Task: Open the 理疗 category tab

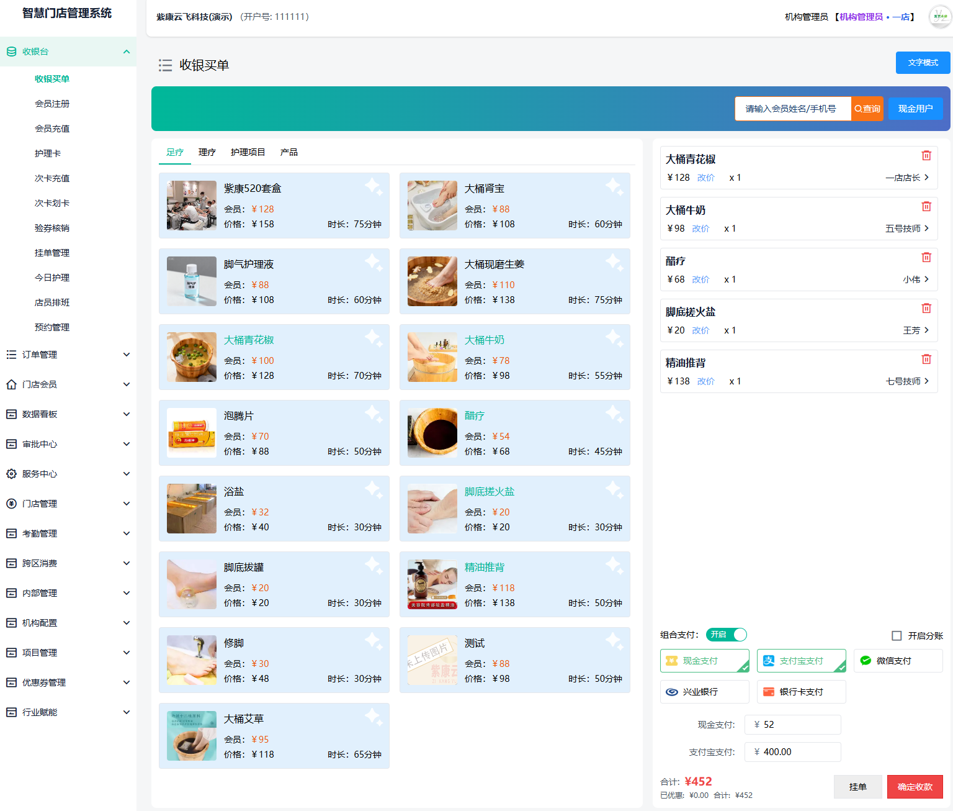Action: (x=207, y=152)
